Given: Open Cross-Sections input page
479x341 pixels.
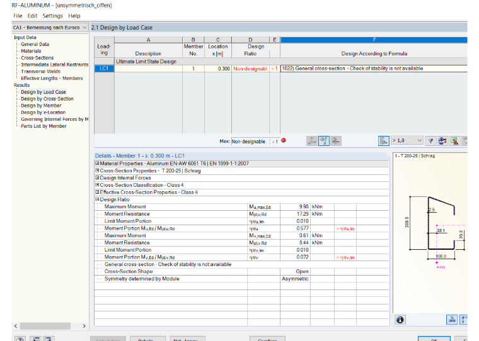Looking at the screenshot, I should [x=37, y=58].
